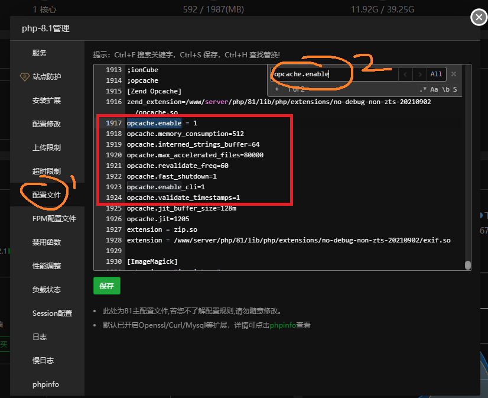This screenshot has height=398, width=488.
Task: Focus the editor search input field
Action: pos(334,74)
